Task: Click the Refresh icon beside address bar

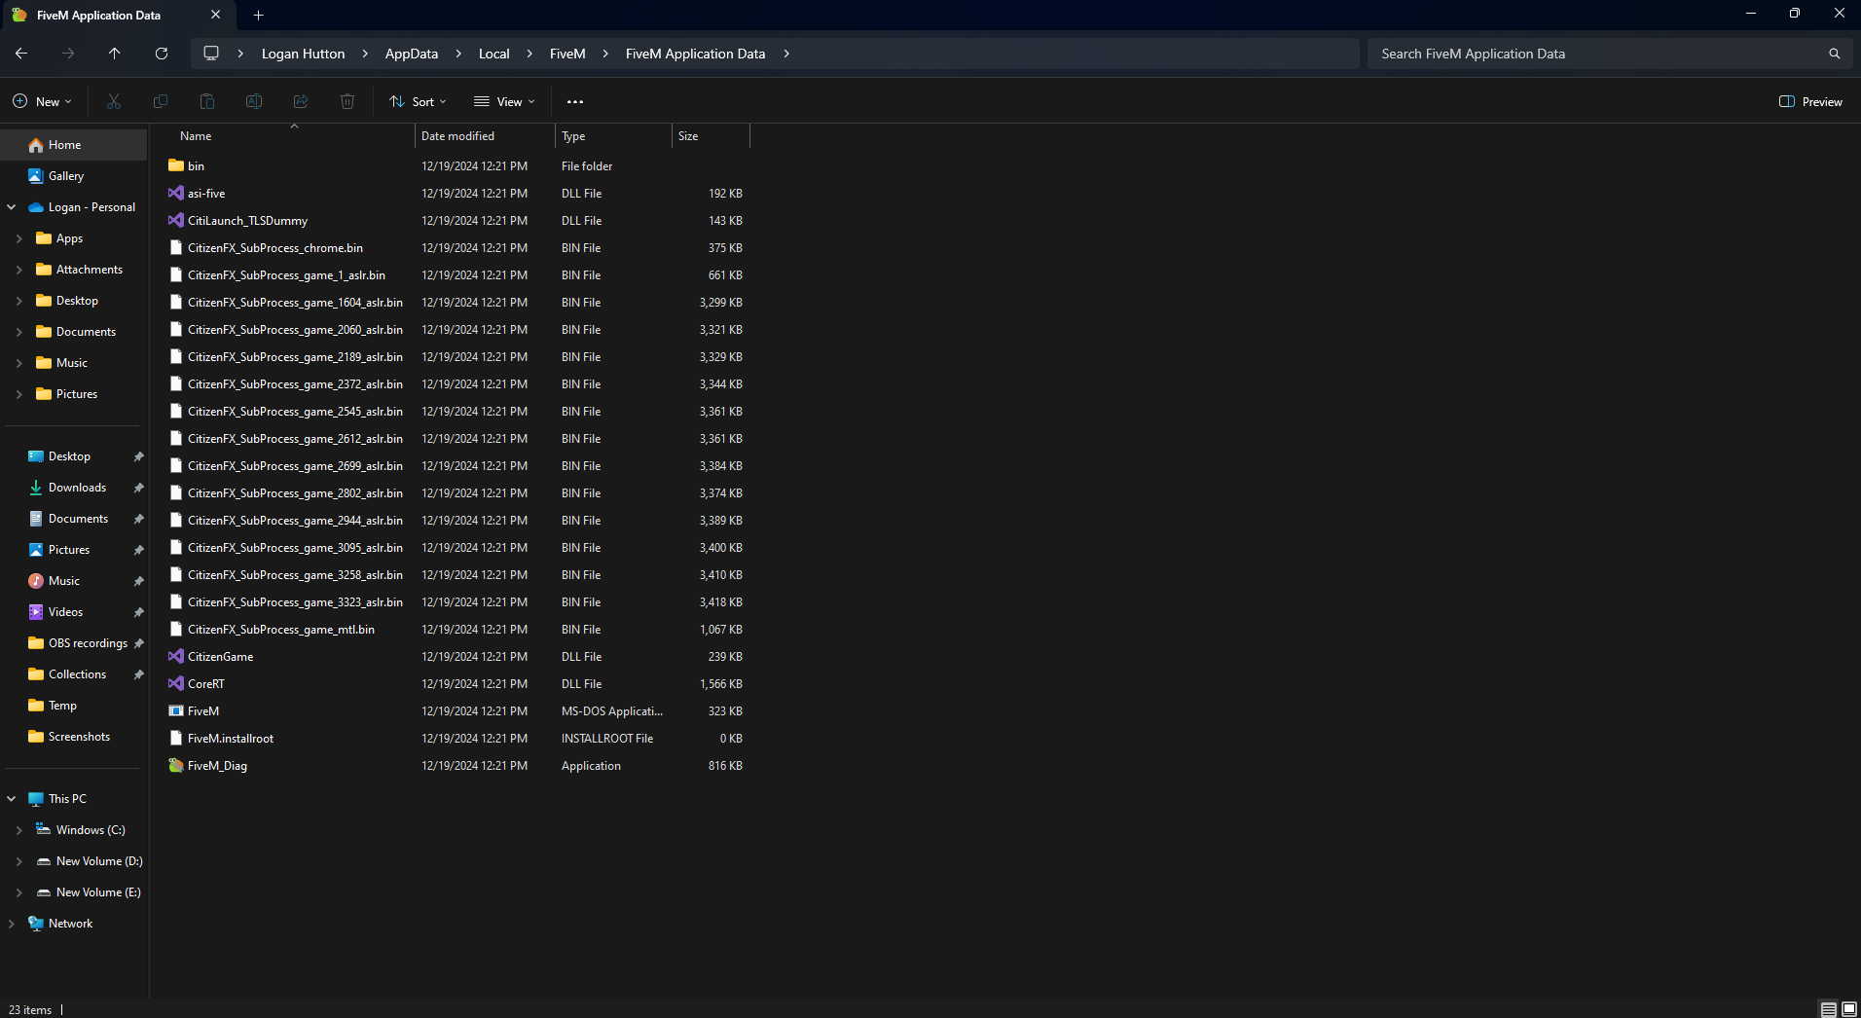Action: [x=162, y=54]
